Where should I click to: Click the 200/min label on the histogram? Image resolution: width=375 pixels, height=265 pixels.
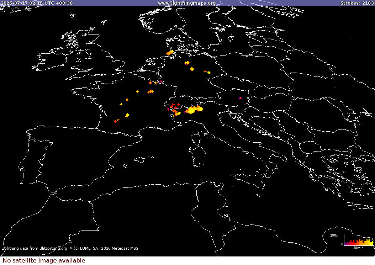click(337, 235)
